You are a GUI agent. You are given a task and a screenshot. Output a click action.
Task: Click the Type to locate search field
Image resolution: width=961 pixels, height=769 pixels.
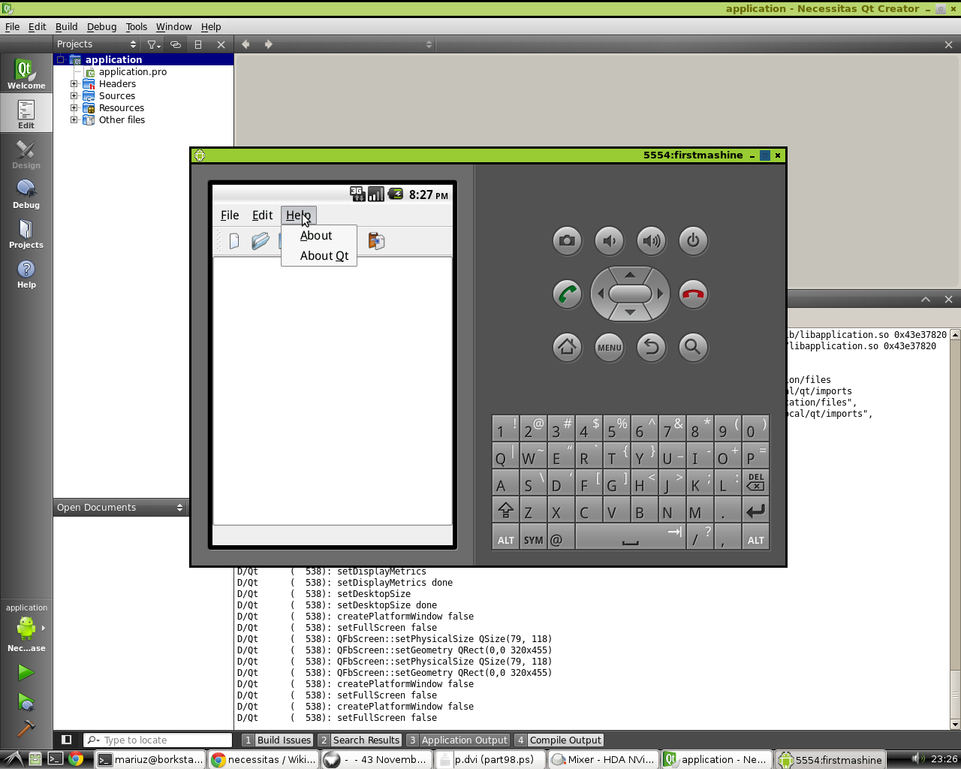(158, 740)
